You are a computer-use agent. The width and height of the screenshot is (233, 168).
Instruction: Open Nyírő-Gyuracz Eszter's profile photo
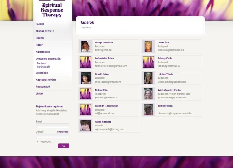coord(148,94)
